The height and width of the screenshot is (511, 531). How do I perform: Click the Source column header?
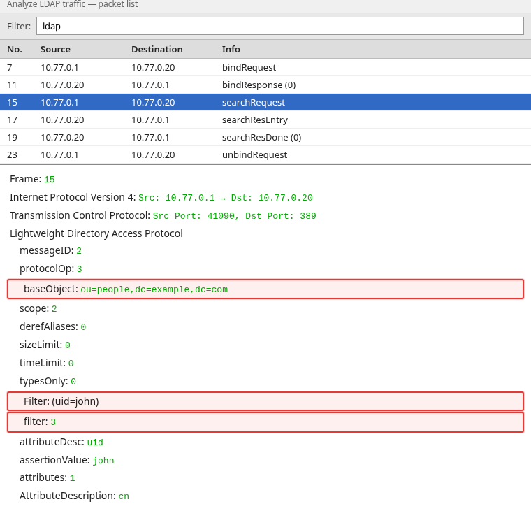coord(55,50)
